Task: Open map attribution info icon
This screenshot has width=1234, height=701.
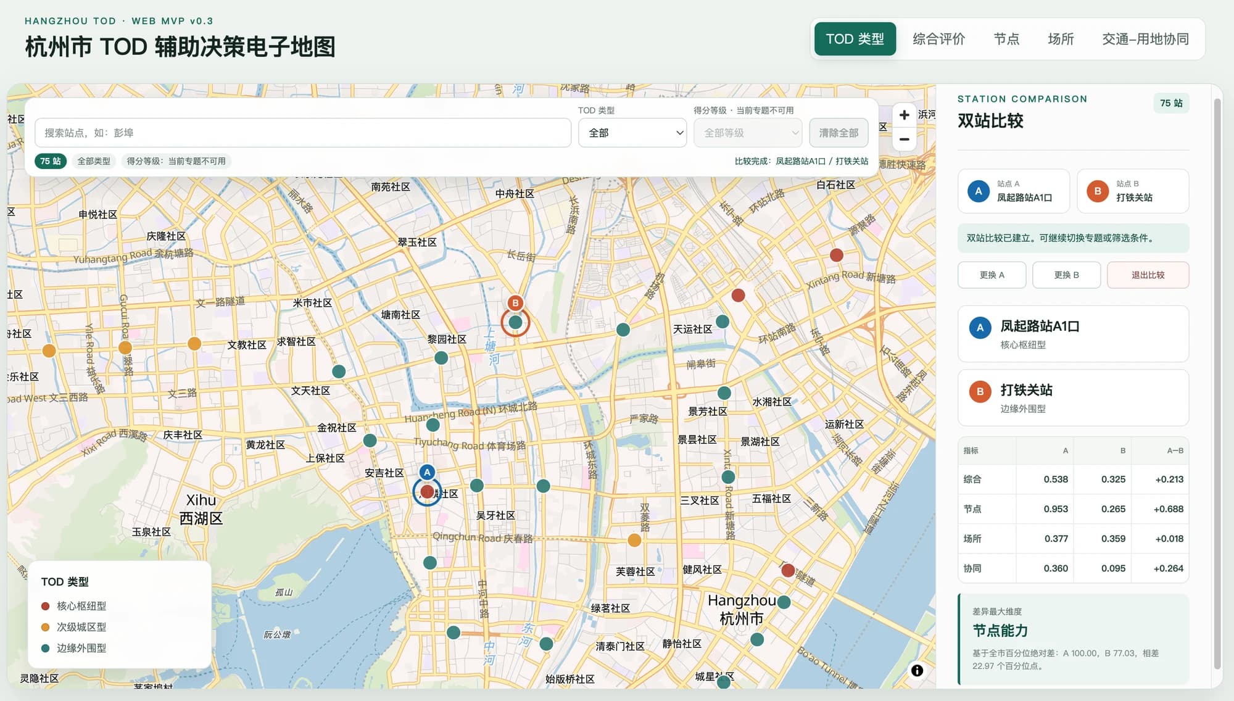Action: (917, 670)
